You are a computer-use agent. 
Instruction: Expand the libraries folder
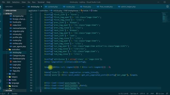(x=15, y=86)
